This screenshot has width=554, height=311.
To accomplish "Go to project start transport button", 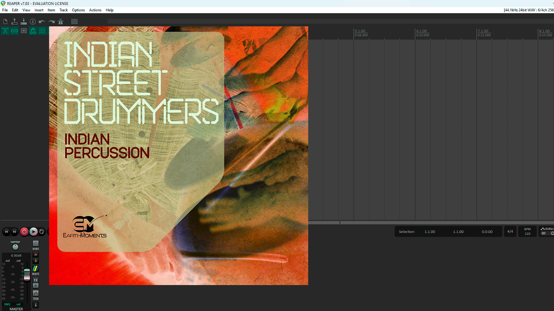I will click(x=6, y=232).
